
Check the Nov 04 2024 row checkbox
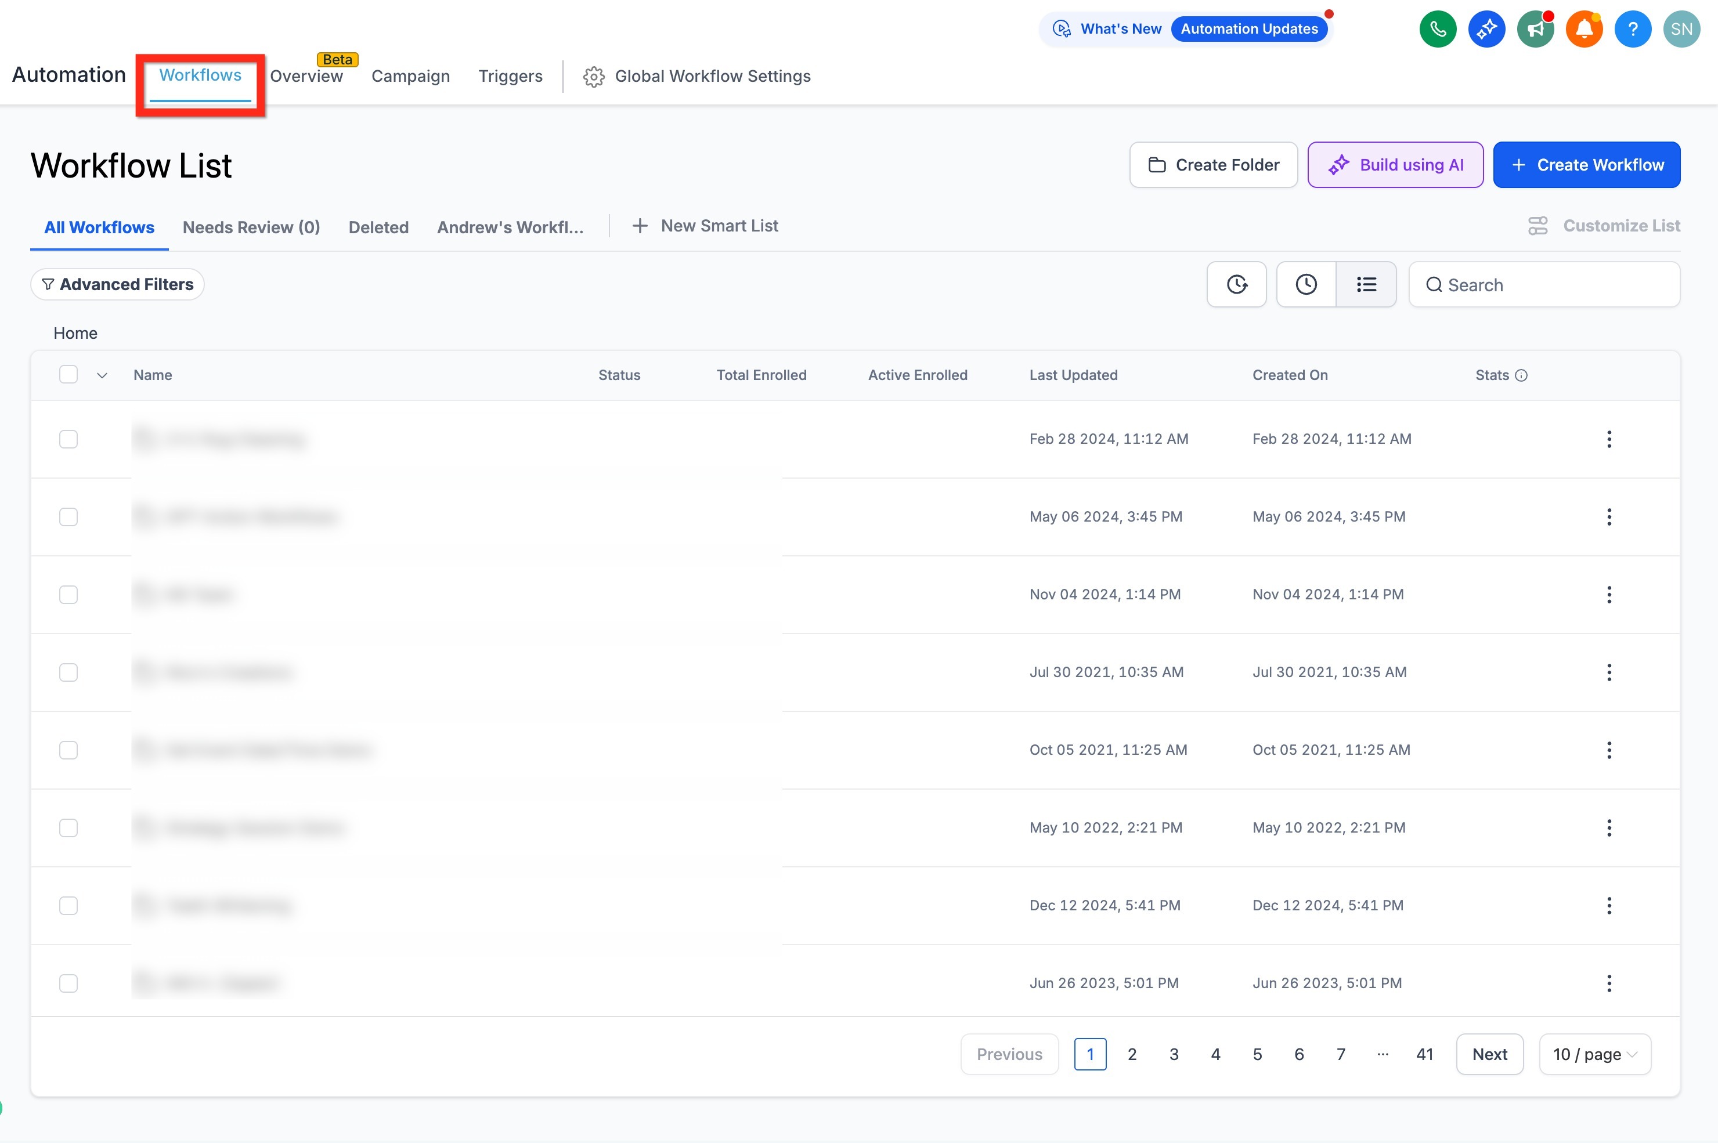[68, 594]
